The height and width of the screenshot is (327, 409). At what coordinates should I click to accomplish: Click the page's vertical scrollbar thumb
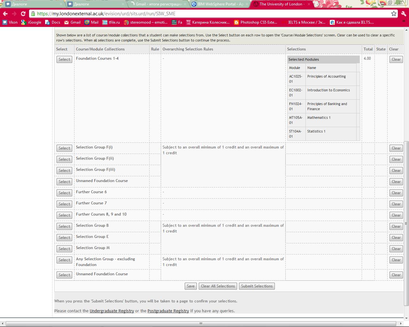click(x=406, y=224)
